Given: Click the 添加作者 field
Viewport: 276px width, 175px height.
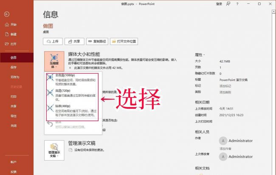Looking at the screenshot, I should click(x=225, y=149).
